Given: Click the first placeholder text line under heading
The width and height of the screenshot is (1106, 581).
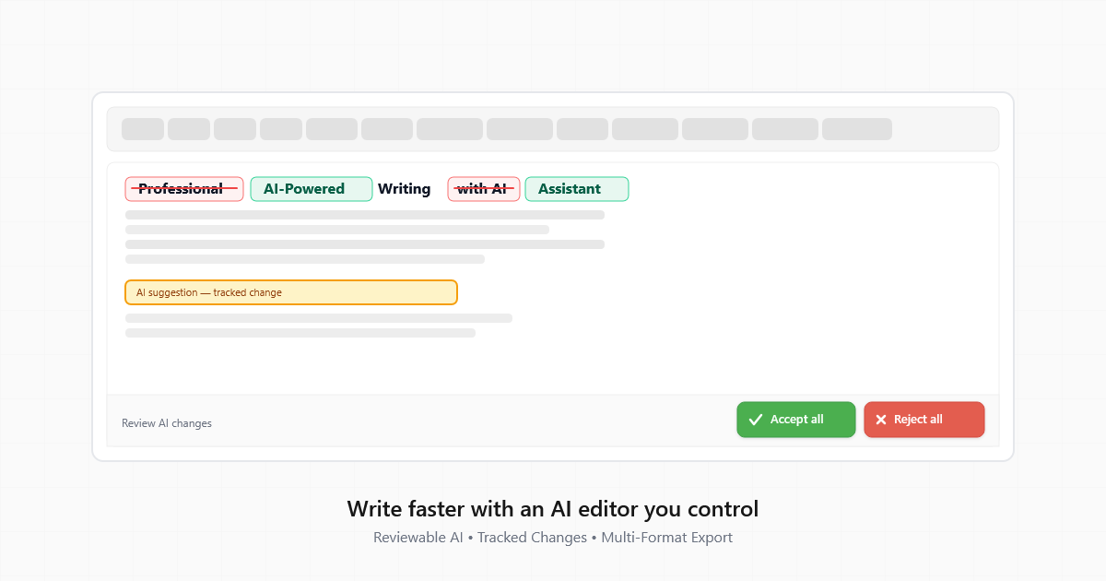Looking at the screenshot, I should click(364, 215).
